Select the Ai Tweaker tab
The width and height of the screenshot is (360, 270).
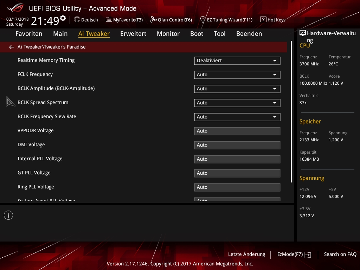click(94, 33)
